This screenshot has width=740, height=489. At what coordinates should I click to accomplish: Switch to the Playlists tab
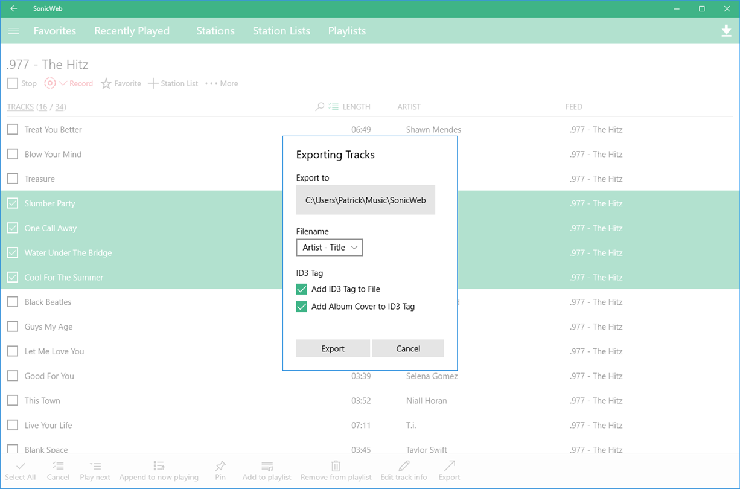click(x=347, y=31)
